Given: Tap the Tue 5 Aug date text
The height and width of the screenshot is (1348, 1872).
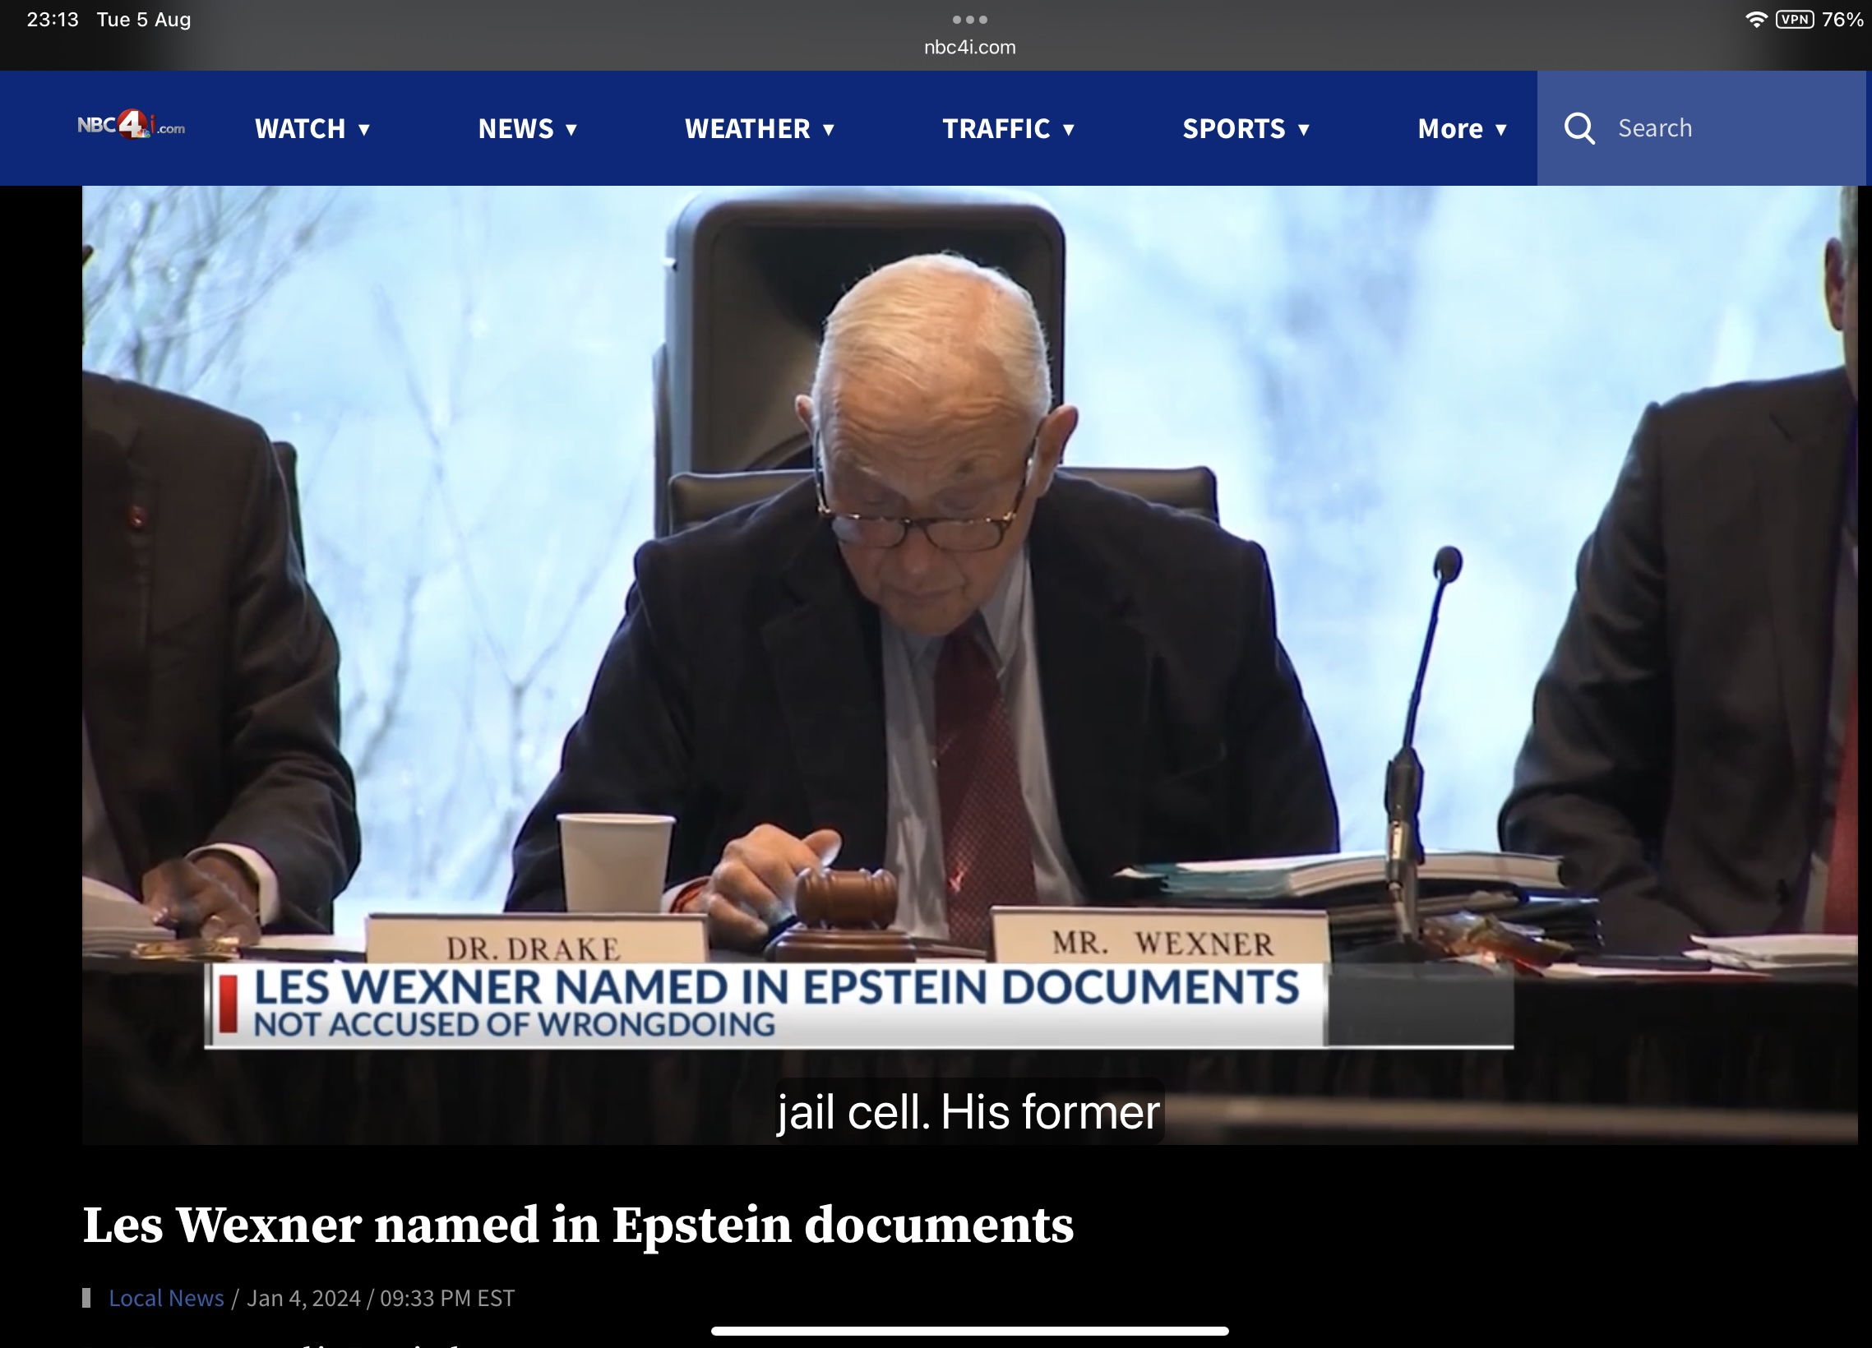Looking at the screenshot, I should 144,19.
